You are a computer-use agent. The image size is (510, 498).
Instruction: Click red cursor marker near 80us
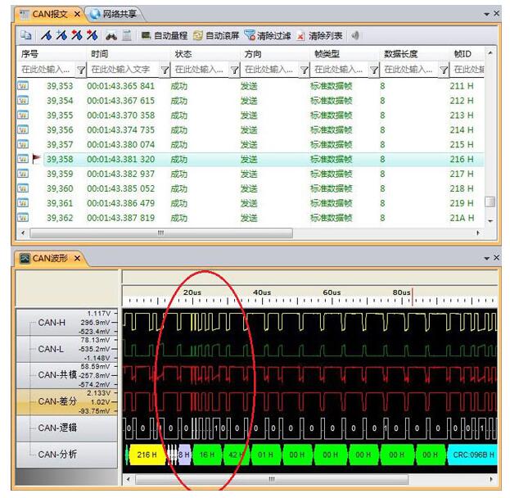coord(412,297)
